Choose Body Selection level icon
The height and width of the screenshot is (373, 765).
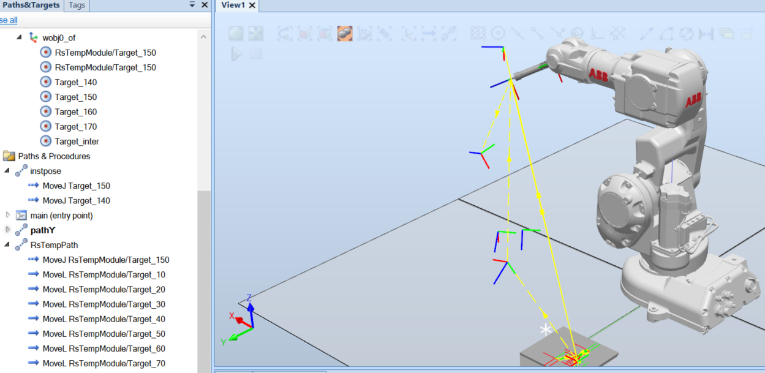(324, 34)
